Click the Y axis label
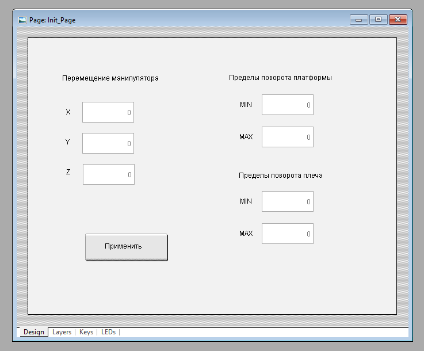This screenshot has height=351, width=424. pyautogui.click(x=68, y=142)
